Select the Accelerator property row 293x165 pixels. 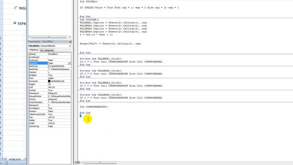coord(50,57)
